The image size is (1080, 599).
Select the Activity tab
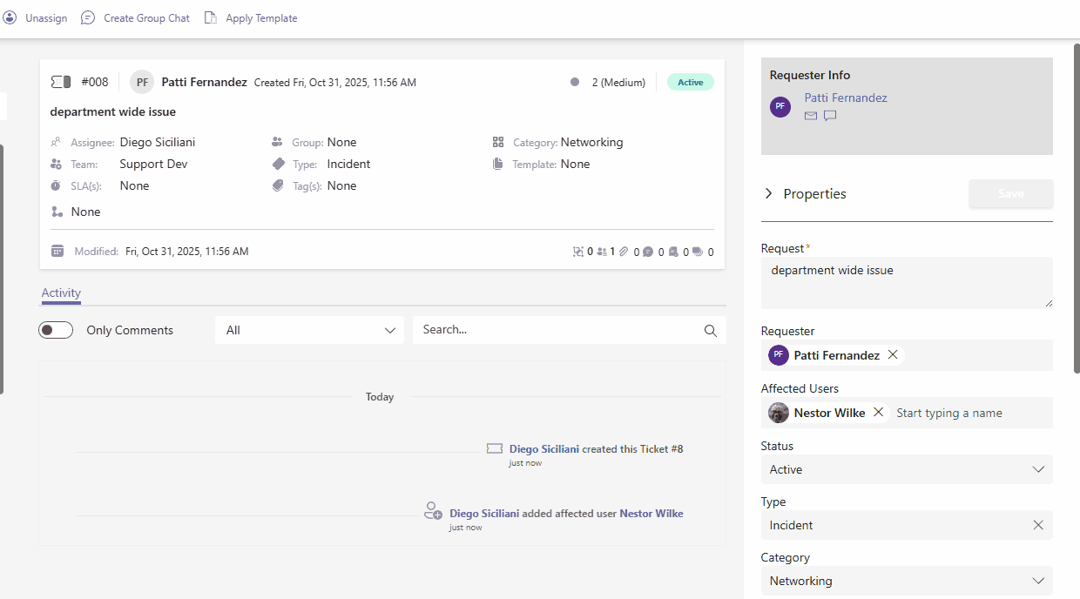(x=61, y=293)
